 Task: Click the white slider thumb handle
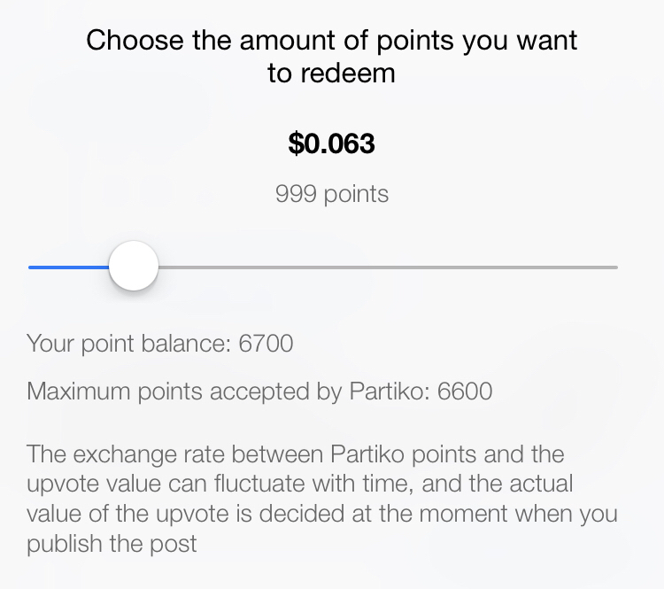point(134,266)
